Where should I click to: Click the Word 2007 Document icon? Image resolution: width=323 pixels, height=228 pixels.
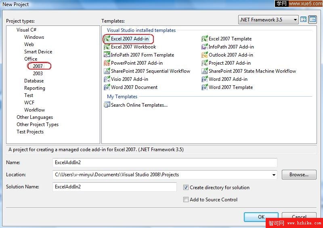(x=107, y=87)
